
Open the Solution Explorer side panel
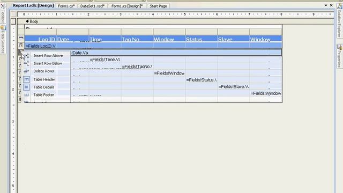click(339, 21)
